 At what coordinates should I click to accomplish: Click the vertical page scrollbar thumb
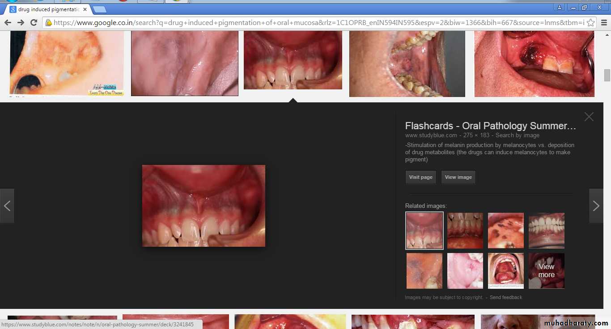pyautogui.click(x=607, y=76)
